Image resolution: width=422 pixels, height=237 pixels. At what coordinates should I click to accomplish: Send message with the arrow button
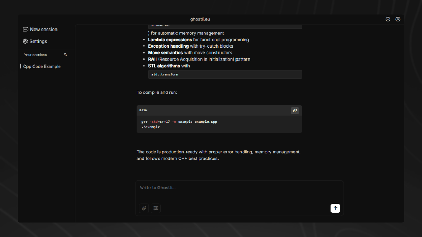pyautogui.click(x=335, y=208)
